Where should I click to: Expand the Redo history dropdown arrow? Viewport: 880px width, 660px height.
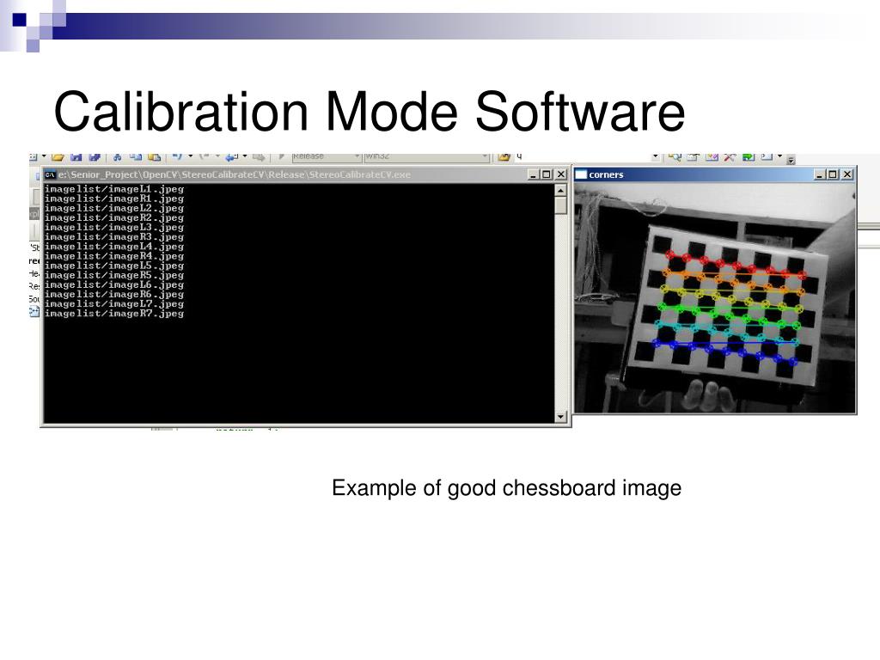217,156
